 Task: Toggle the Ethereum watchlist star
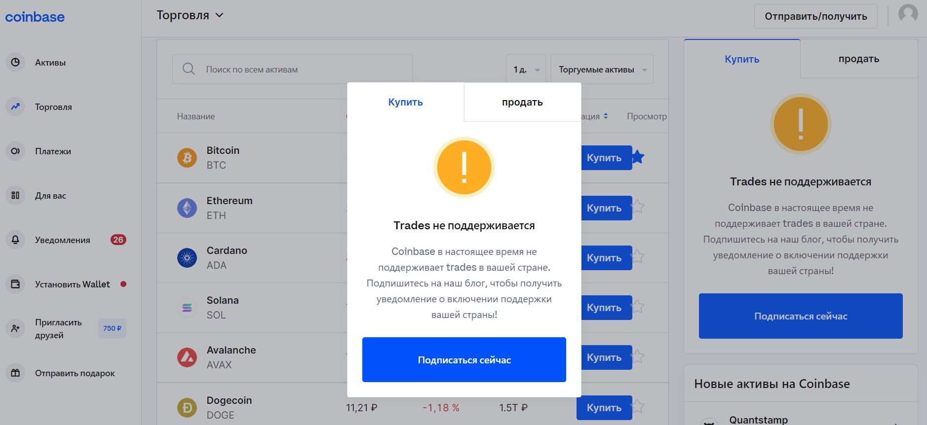638,207
